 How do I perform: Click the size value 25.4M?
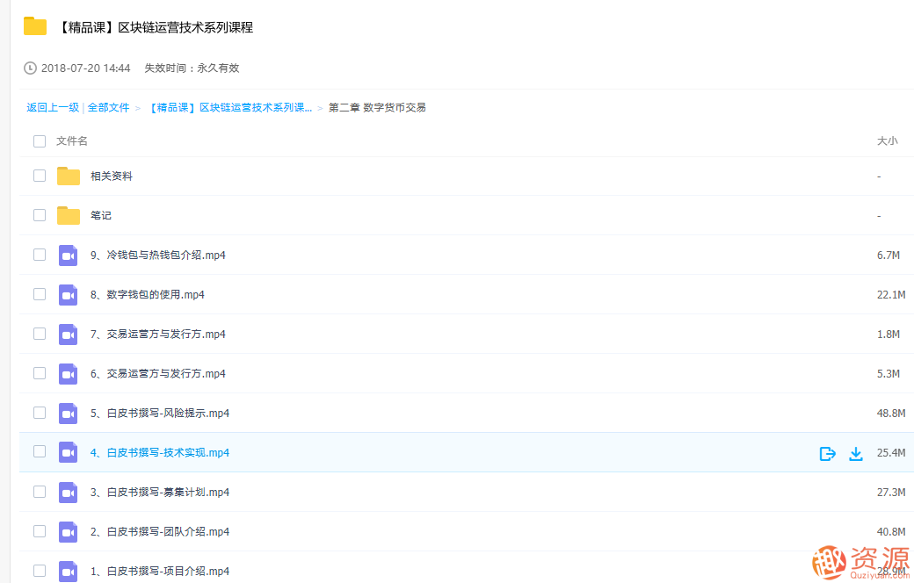point(891,452)
